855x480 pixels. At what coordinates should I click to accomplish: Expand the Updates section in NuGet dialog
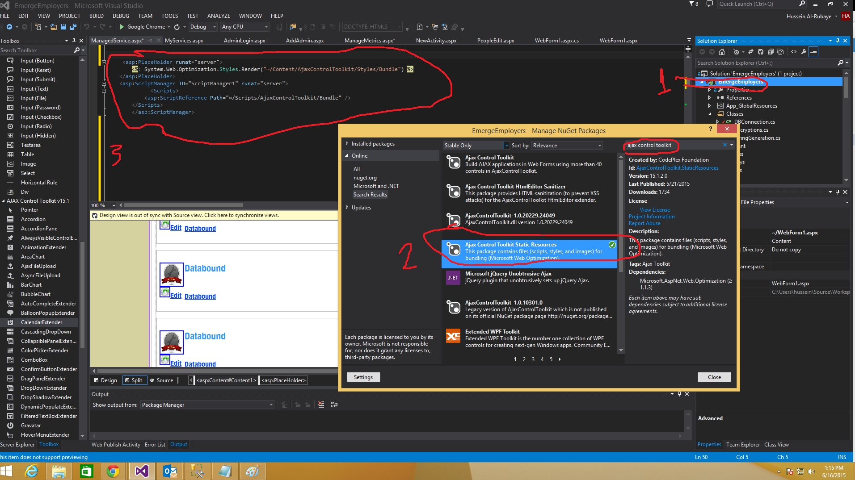(x=347, y=208)
